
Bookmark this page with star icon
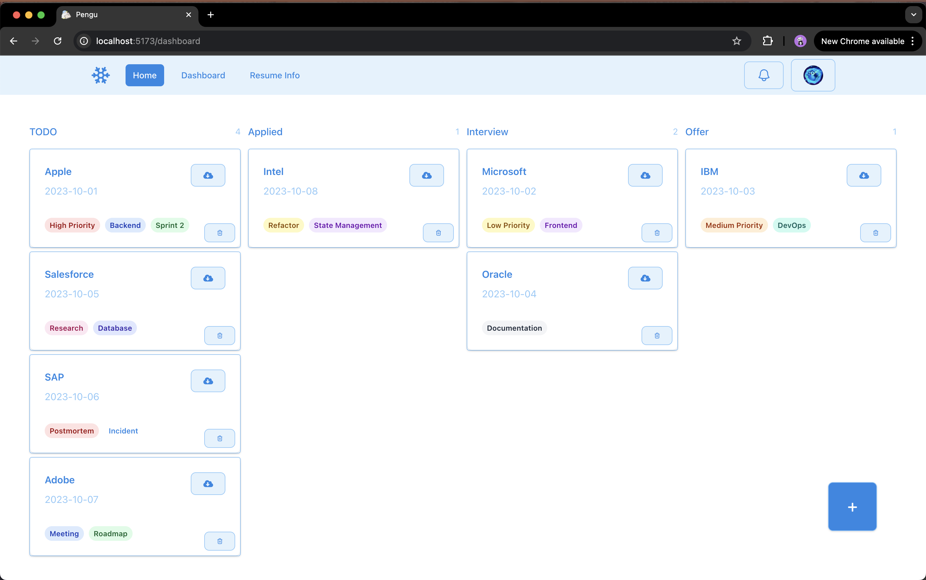coord(736,41)
